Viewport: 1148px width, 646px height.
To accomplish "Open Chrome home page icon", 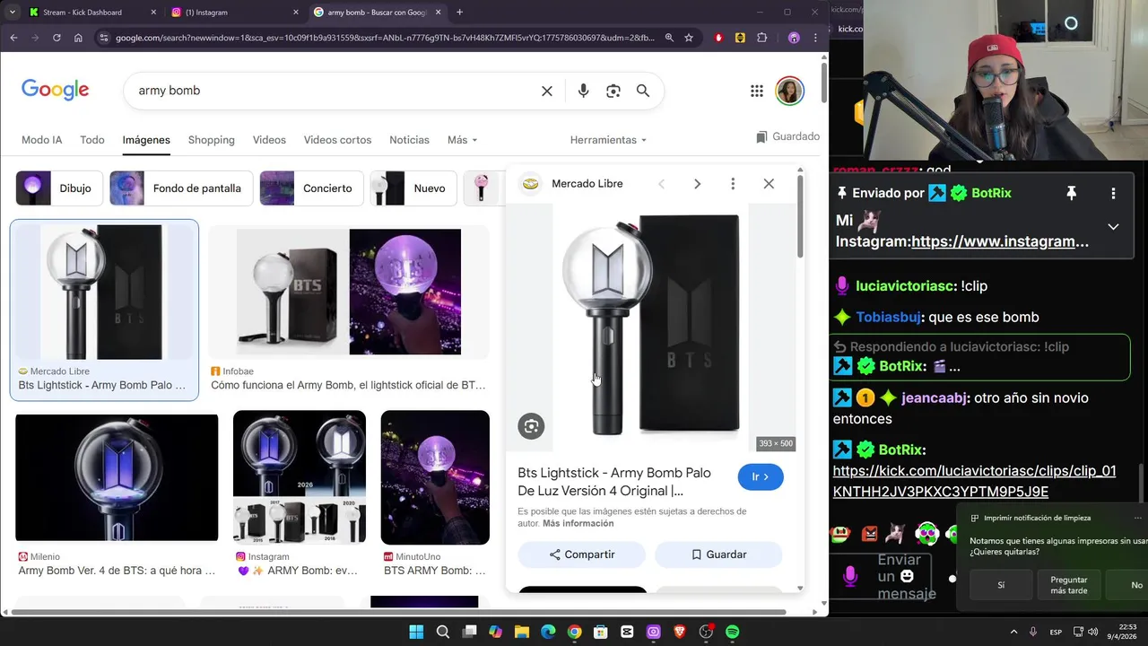I will coord(78,38).
